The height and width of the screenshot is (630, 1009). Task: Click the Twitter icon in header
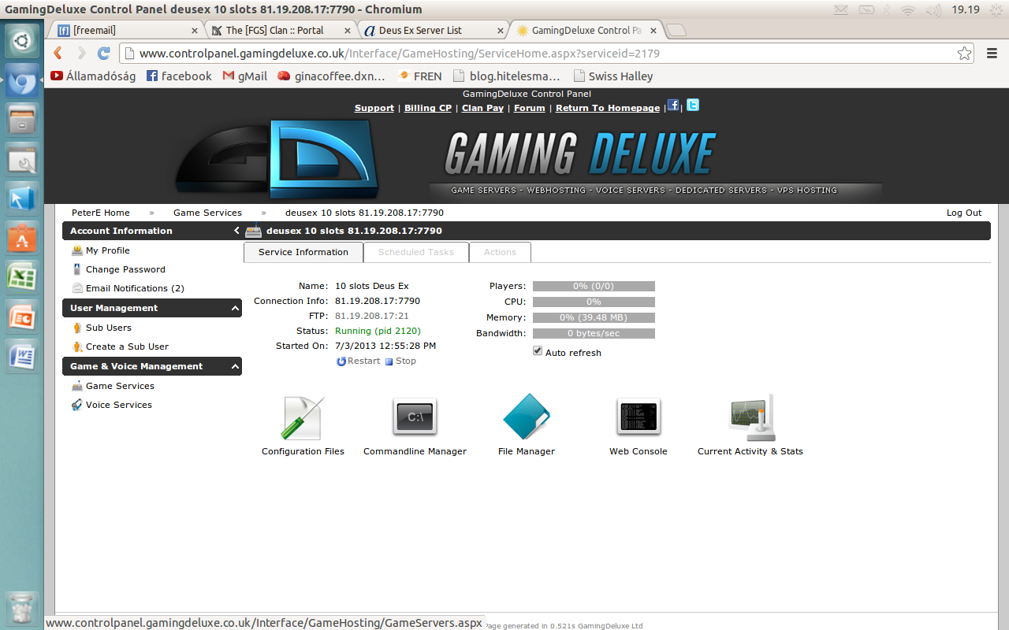coord(693,106)
